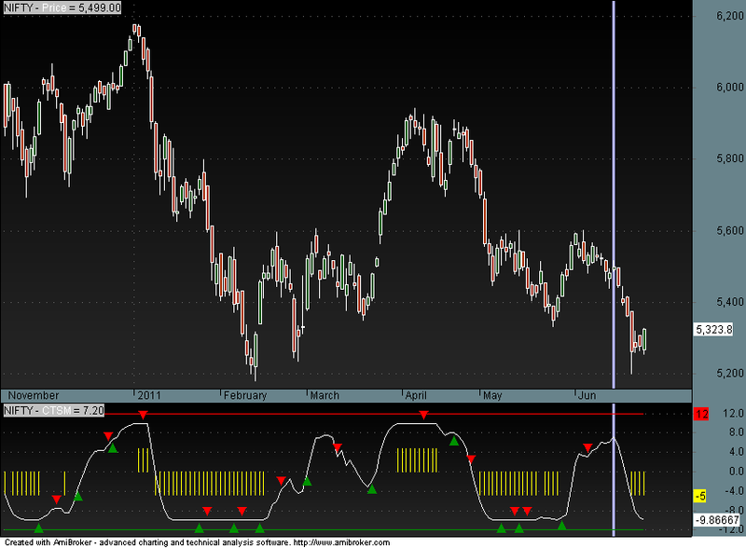Click the -9.86667 indicator value tag

point(717,520)
